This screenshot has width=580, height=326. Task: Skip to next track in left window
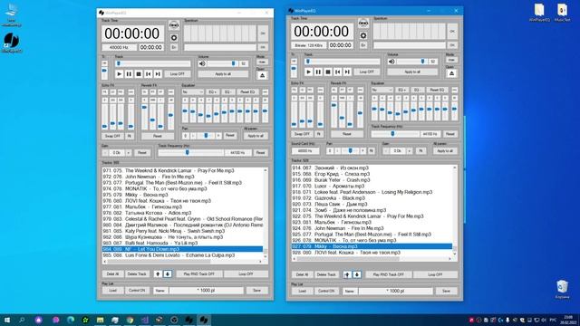[x=158, y=74]
